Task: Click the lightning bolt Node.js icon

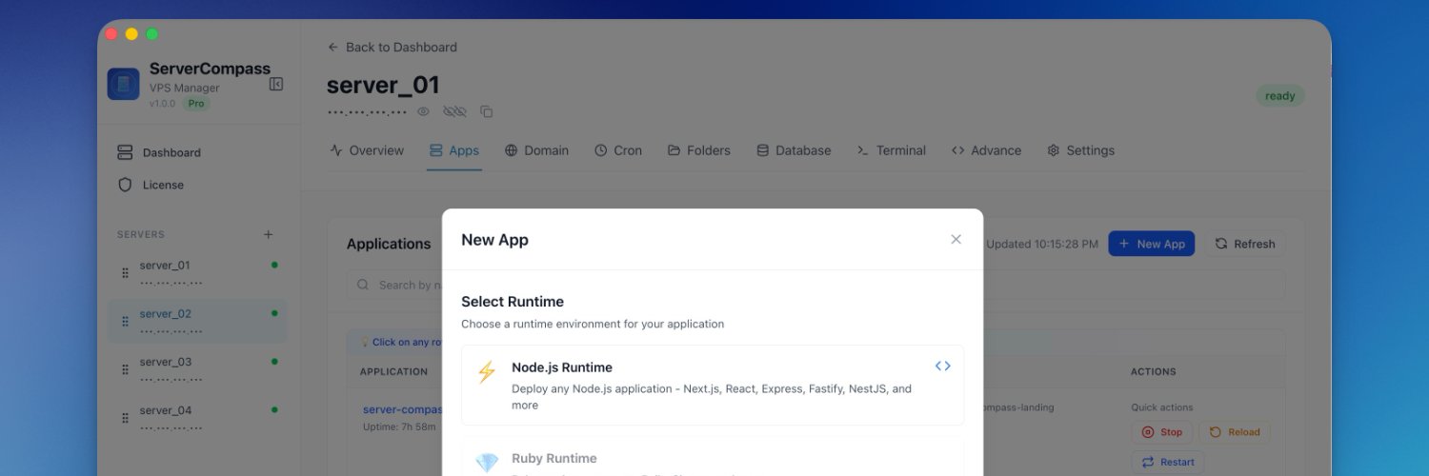Action: pos(487,371)
